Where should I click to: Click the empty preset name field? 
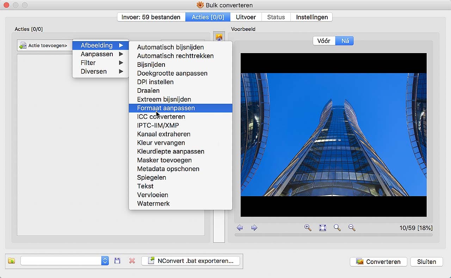pyautogui.click(x=61, y=261)
